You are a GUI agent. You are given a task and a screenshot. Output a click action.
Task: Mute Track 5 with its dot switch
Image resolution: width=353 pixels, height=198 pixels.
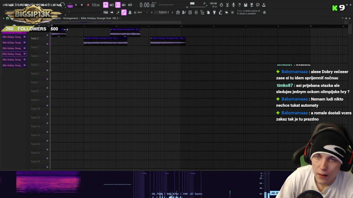click(47, 70)
